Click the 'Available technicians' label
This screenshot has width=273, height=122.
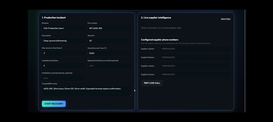(50, 60)
